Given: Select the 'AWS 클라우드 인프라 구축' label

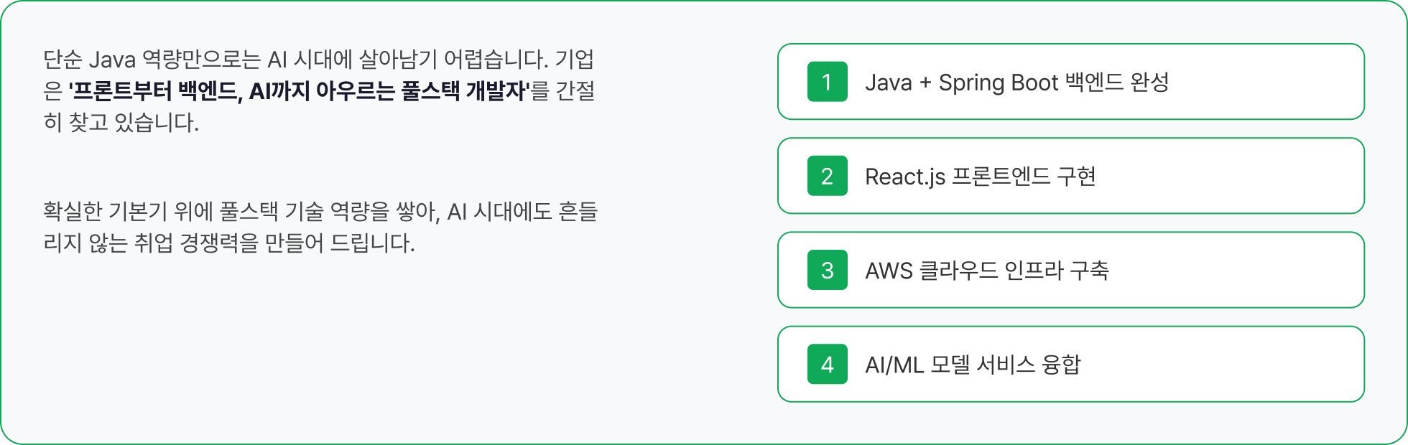Looking at the screenshot, I should (x=986, y=271).
